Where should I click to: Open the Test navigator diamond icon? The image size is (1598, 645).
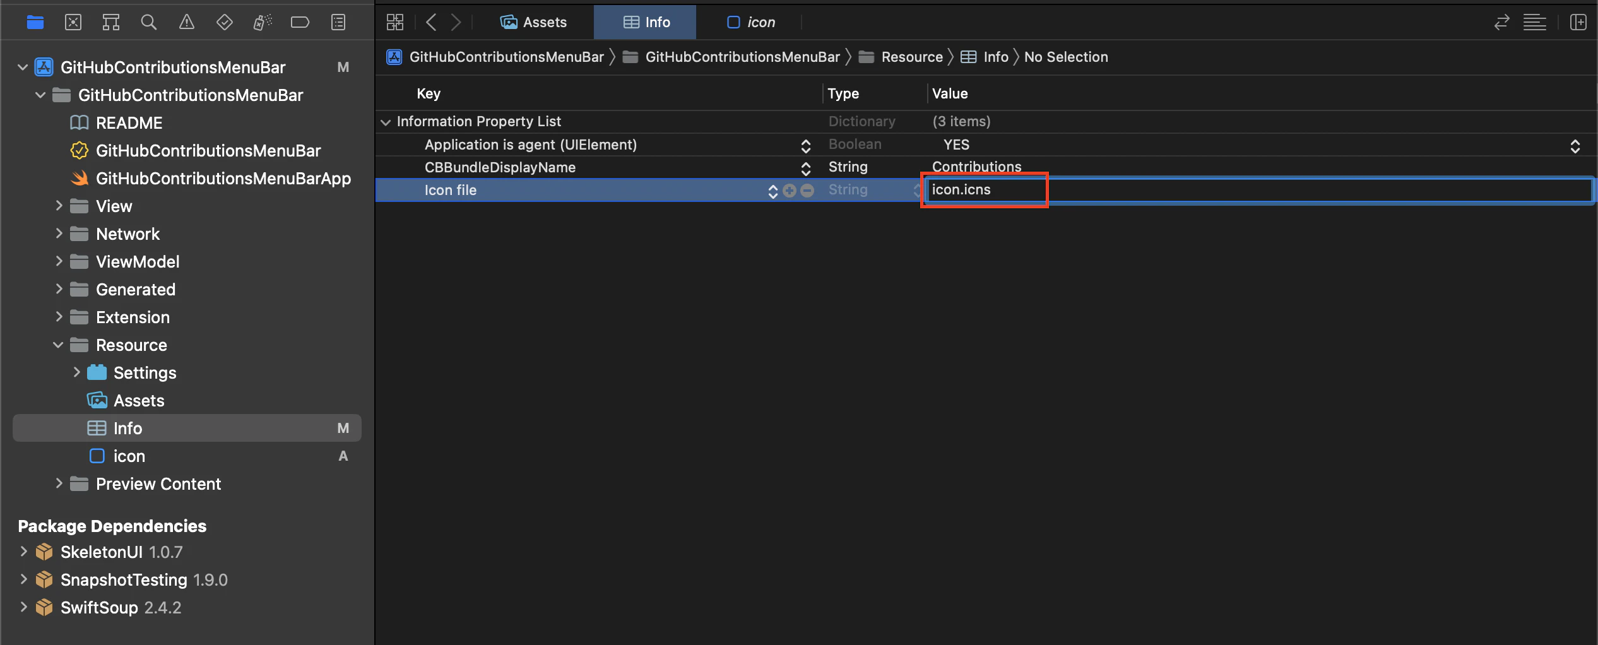[x=225, y=23]
